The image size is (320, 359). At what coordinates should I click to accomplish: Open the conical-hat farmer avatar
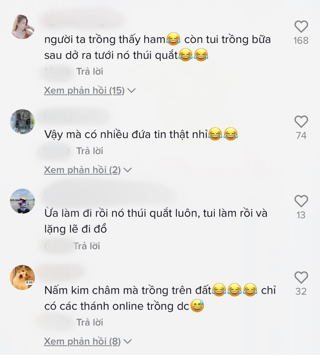23,201
